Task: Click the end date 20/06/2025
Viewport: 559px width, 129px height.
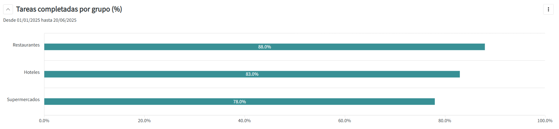Action: 65,20
